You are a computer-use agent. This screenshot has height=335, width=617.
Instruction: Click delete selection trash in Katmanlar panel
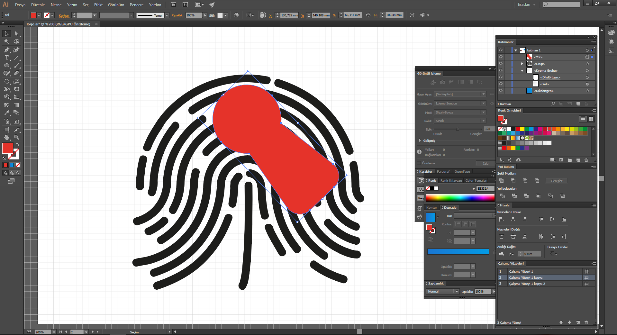586,104
